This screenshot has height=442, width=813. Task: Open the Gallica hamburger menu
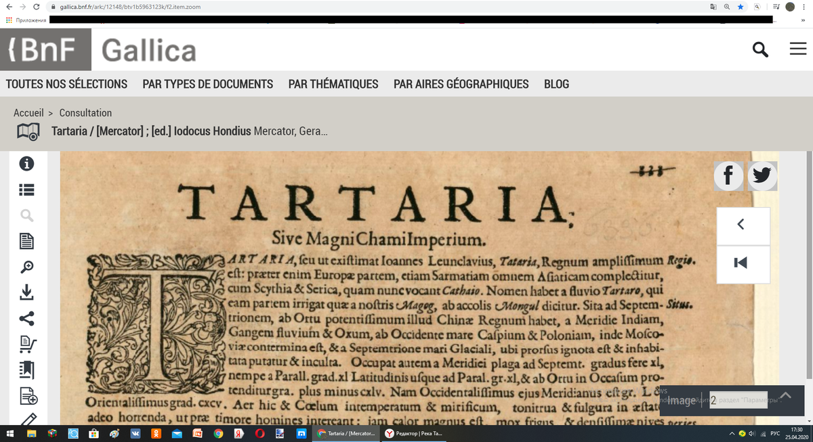(798, 49)
